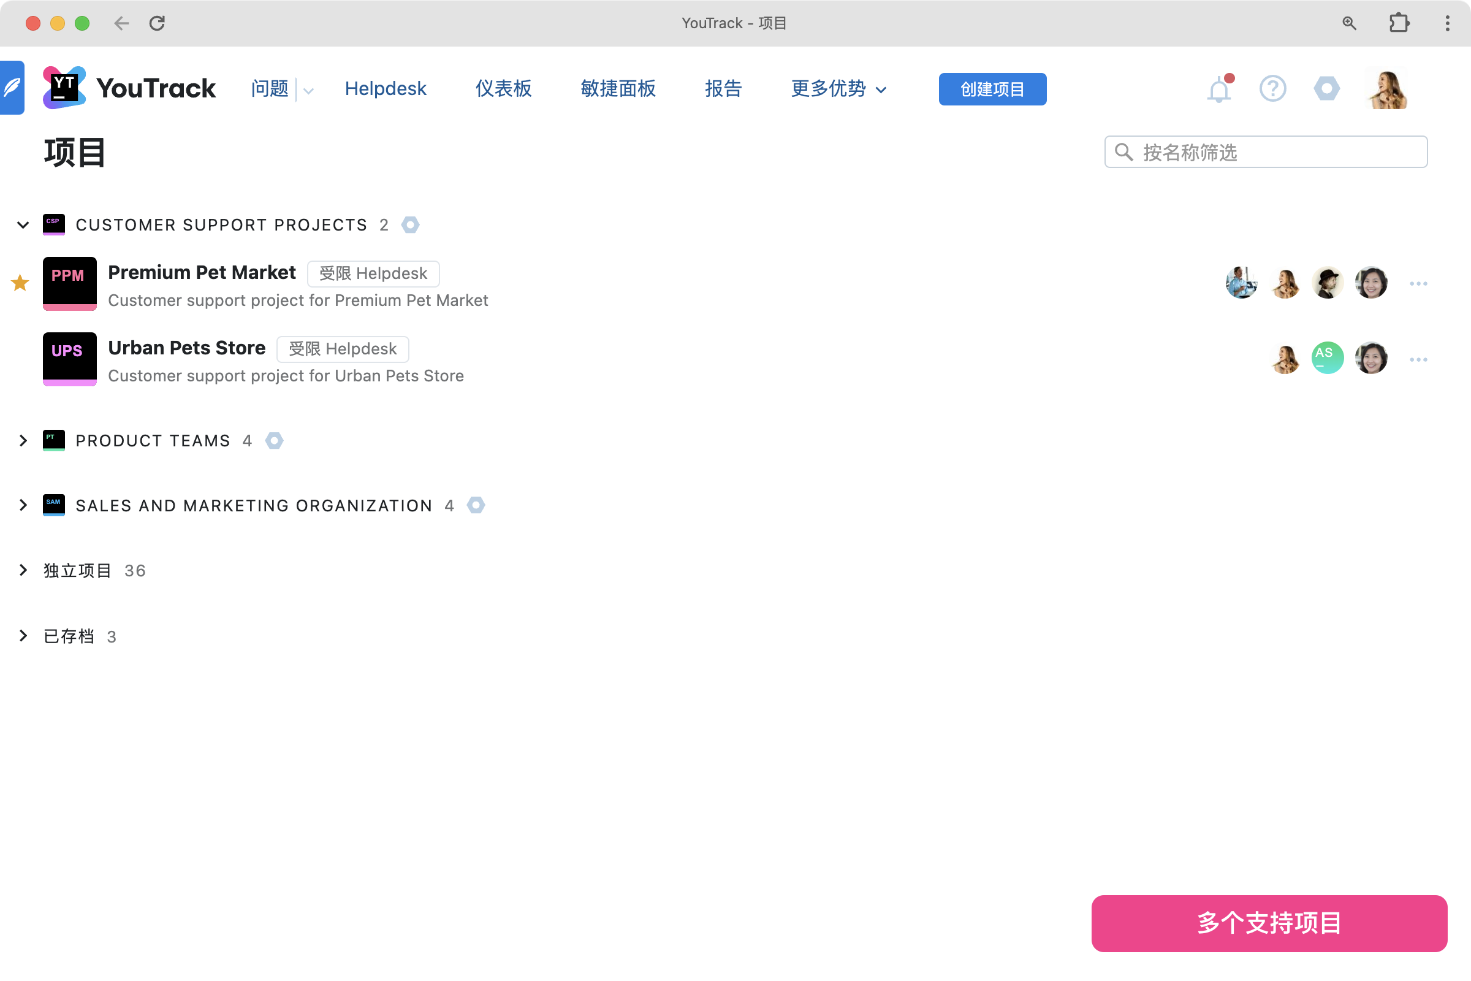
Task: Open three-dot menu for Urban Pets Store
Action: pos(1418,359)
